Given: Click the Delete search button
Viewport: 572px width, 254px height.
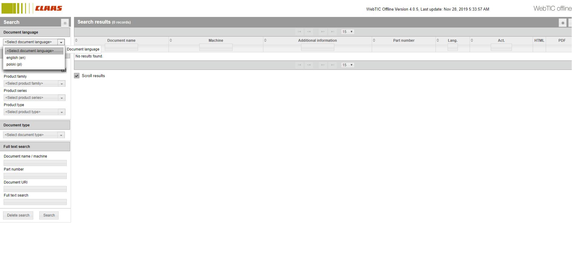Looking at the screenshot, I should tap(18, 215).
